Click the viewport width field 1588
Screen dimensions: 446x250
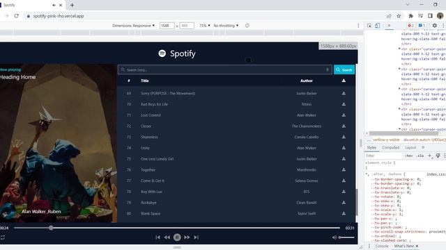[x=167, y=26]
